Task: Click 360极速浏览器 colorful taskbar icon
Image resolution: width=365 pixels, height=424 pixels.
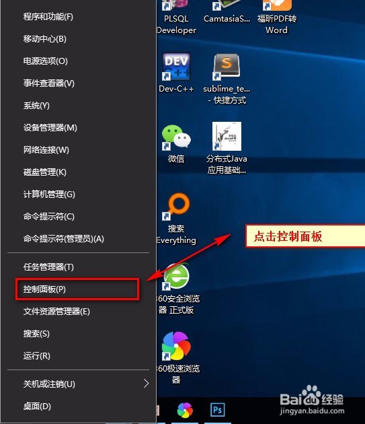Action: tap(185, 410)
